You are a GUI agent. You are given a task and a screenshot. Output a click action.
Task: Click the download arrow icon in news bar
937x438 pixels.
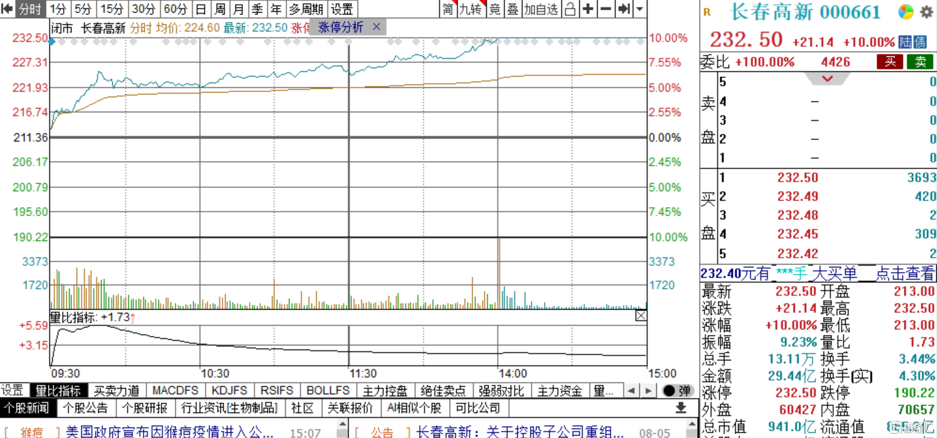pos(681,408)
